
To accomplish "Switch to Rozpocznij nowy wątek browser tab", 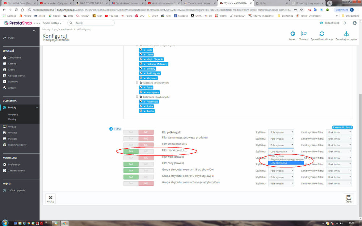I will [x=307, y=3].
